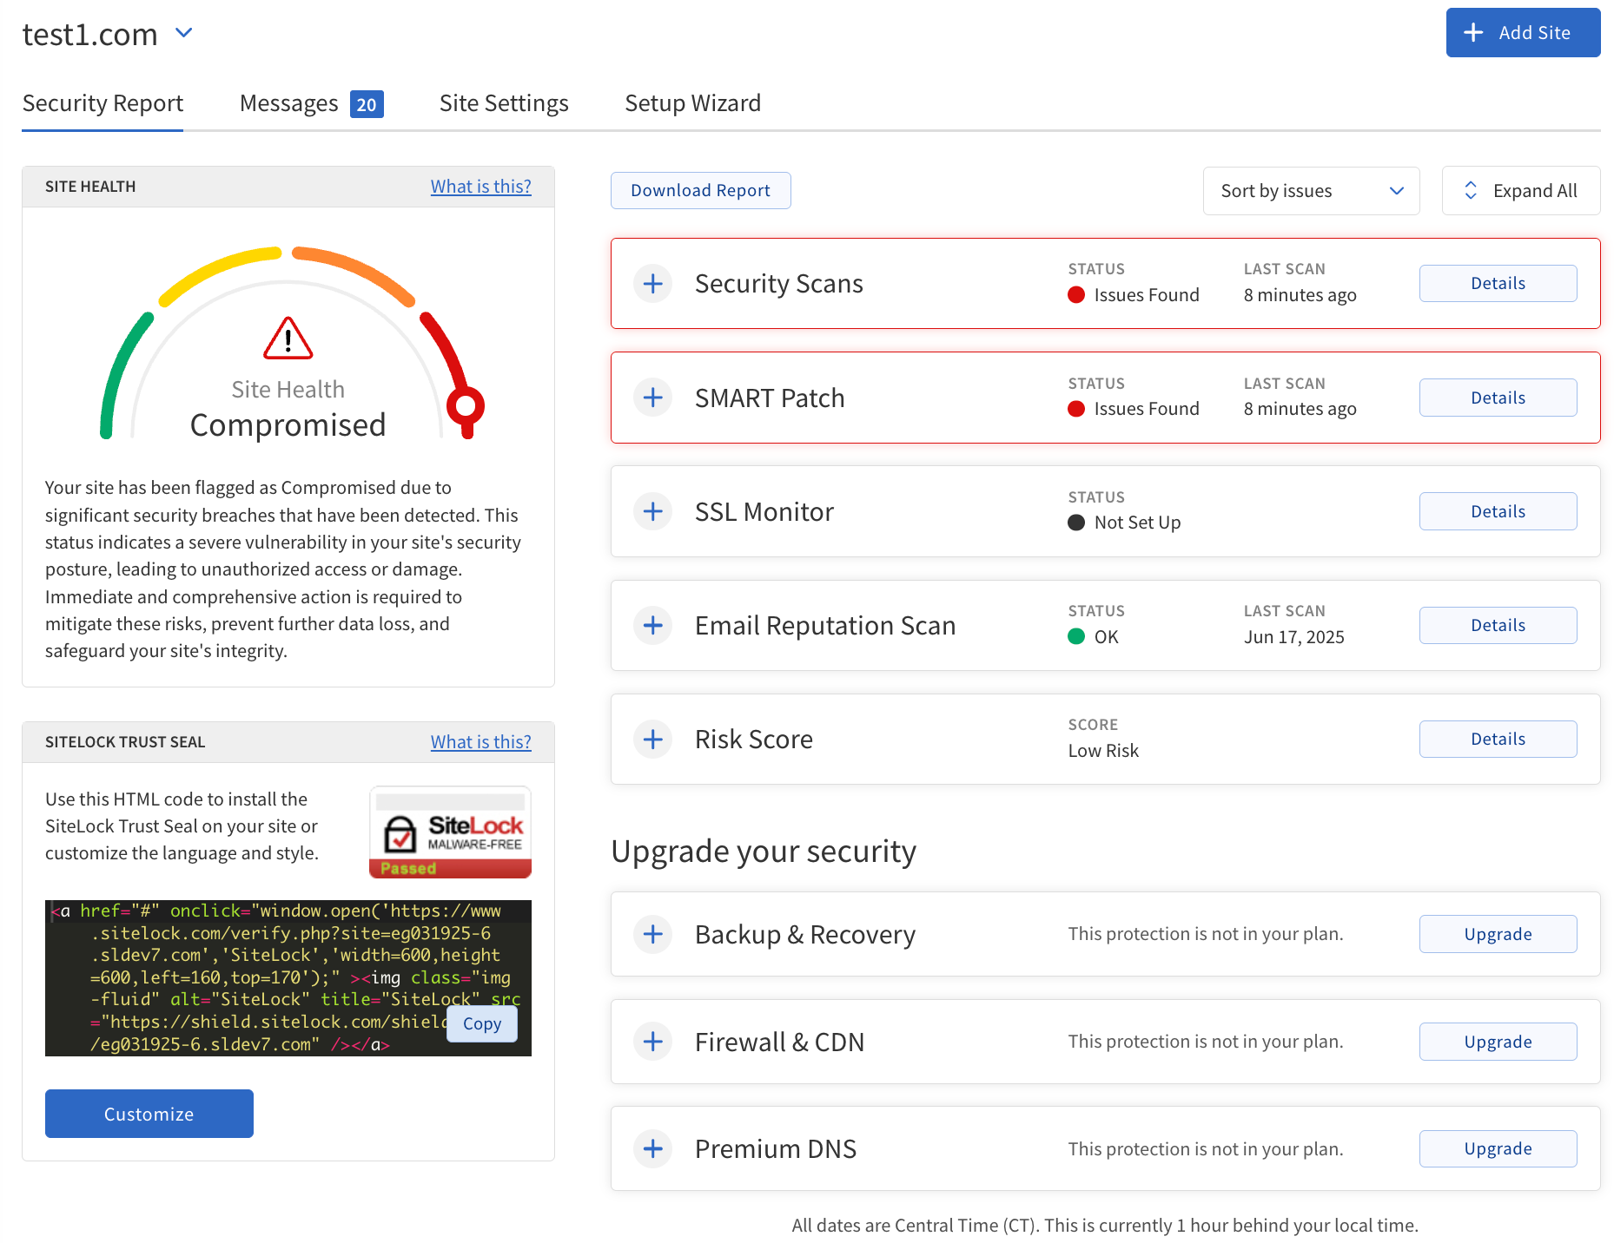The width and height of the screenshot is (1614, 1243).
Task: Expand the SSL Monitor row plus icon
Action: point(653,511)
